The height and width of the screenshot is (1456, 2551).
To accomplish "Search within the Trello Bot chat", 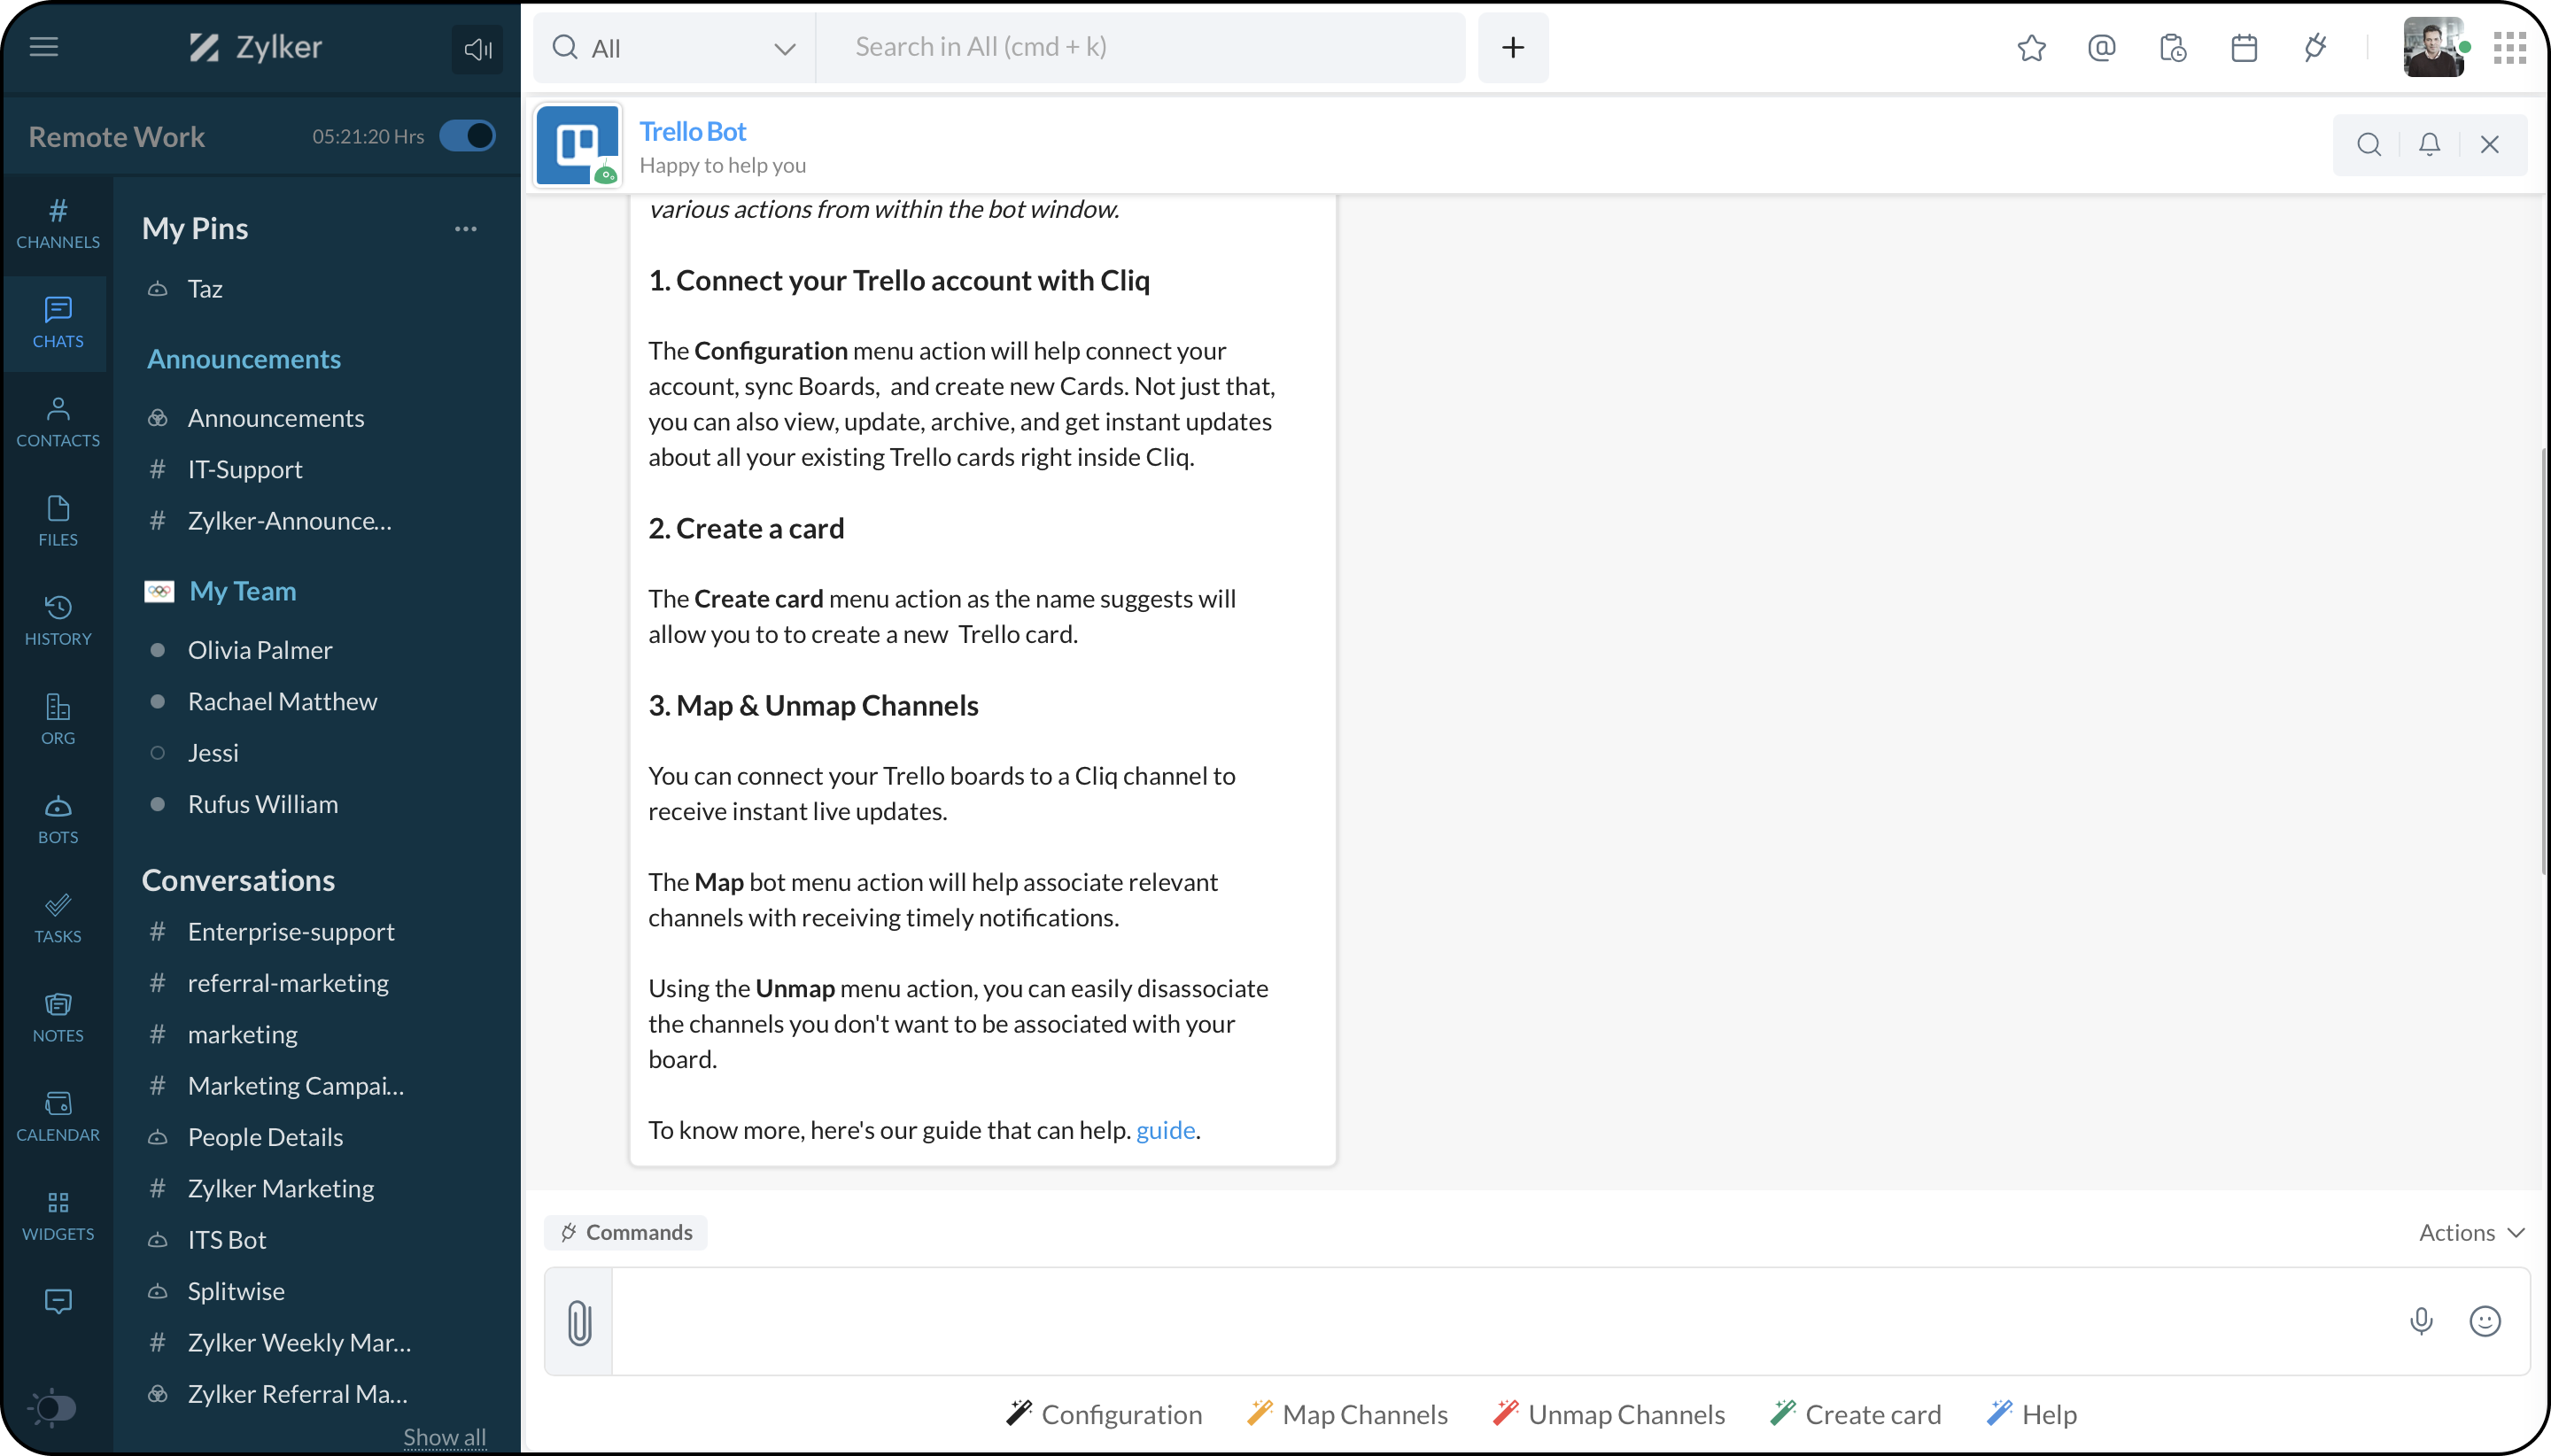I will click(2368, 145).
